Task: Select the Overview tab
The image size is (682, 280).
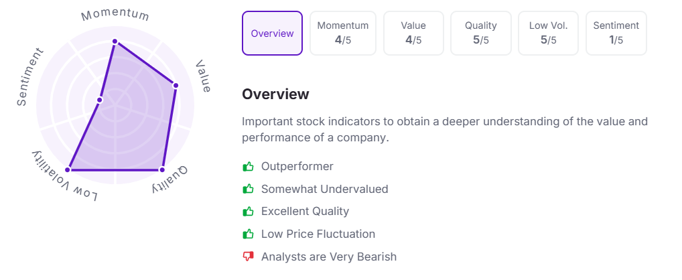Action: (272, 33)
